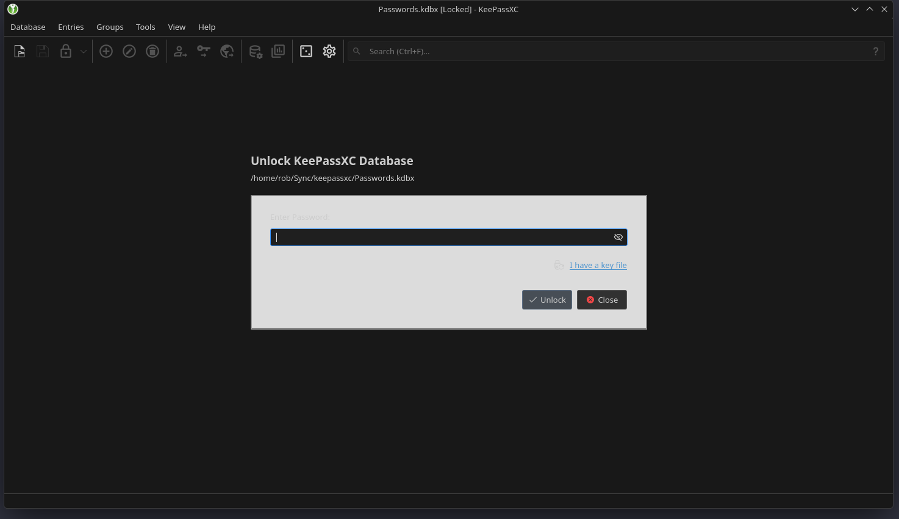The image size is (899, 519).
Task: Open the Password Generator dice icon
Action: 306,52
